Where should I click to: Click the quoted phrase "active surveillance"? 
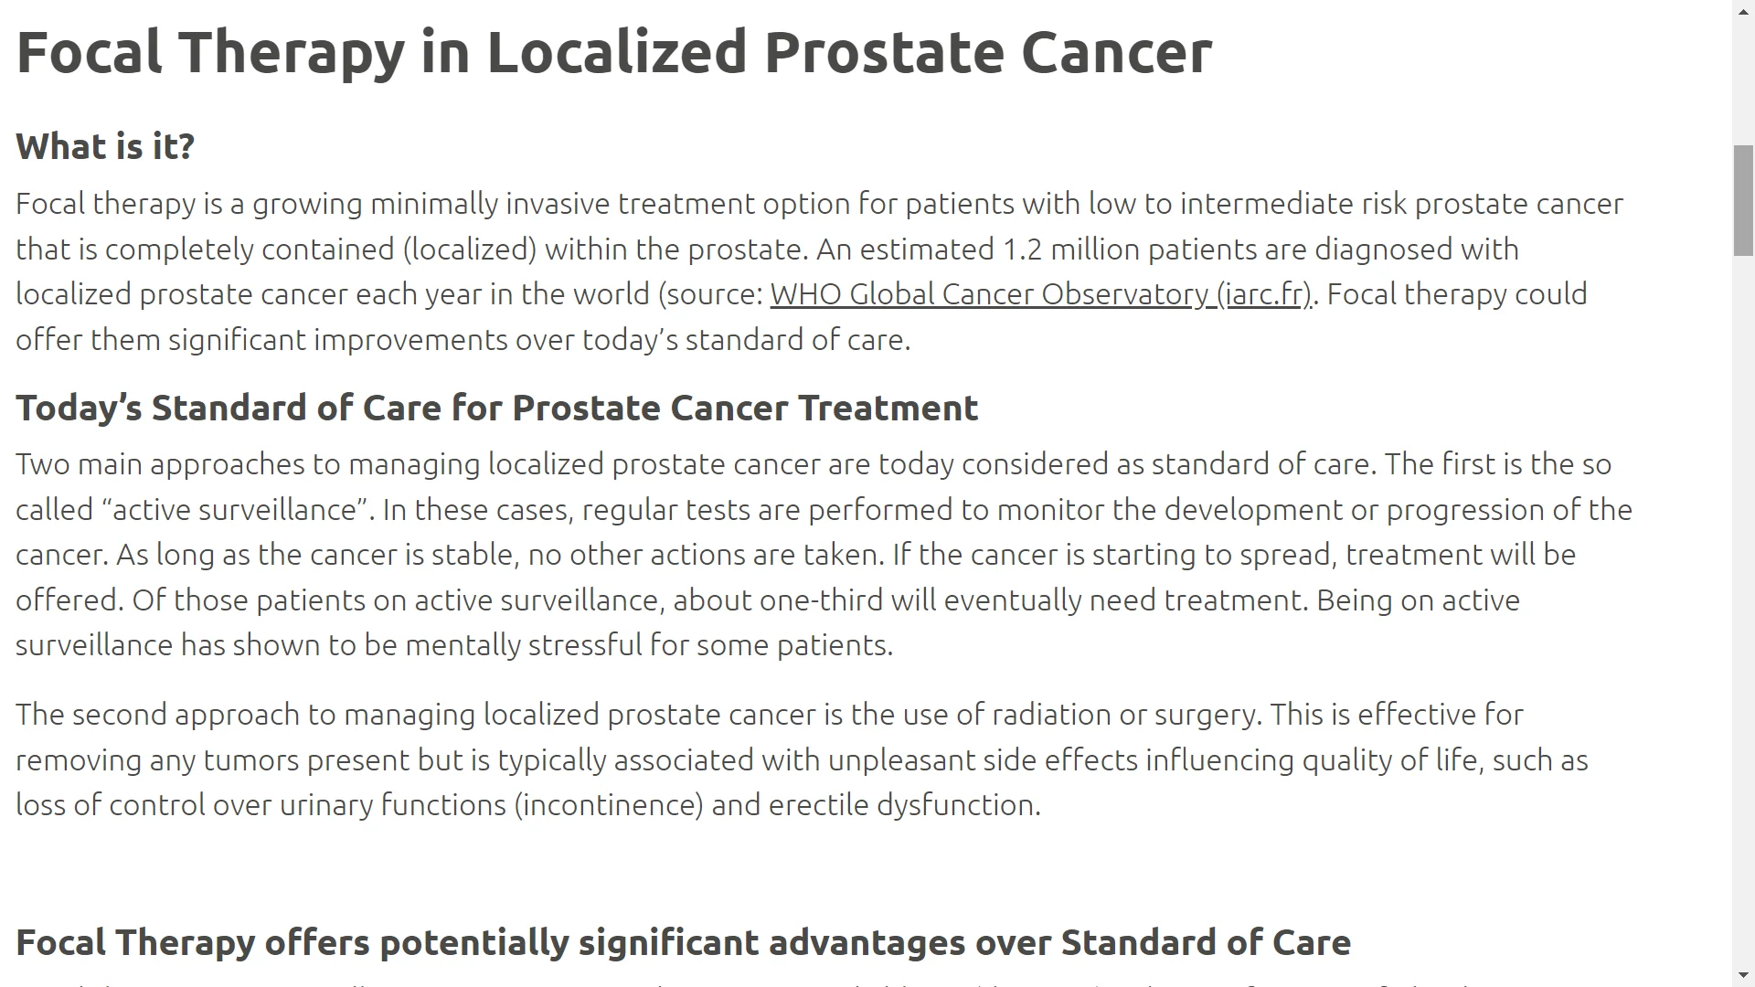(243, 510)
